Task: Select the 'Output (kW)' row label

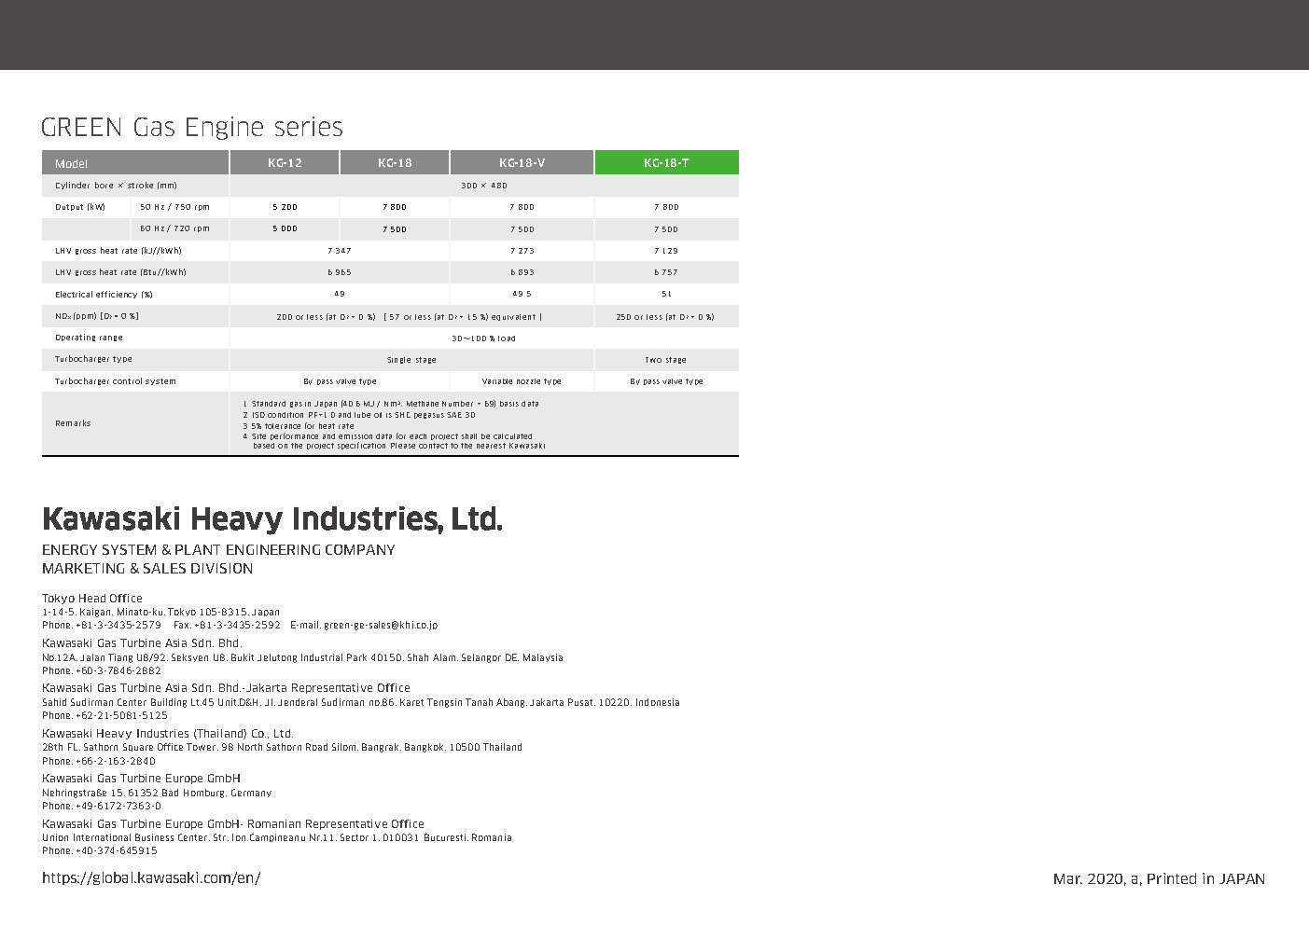Action: coord(80,207)
